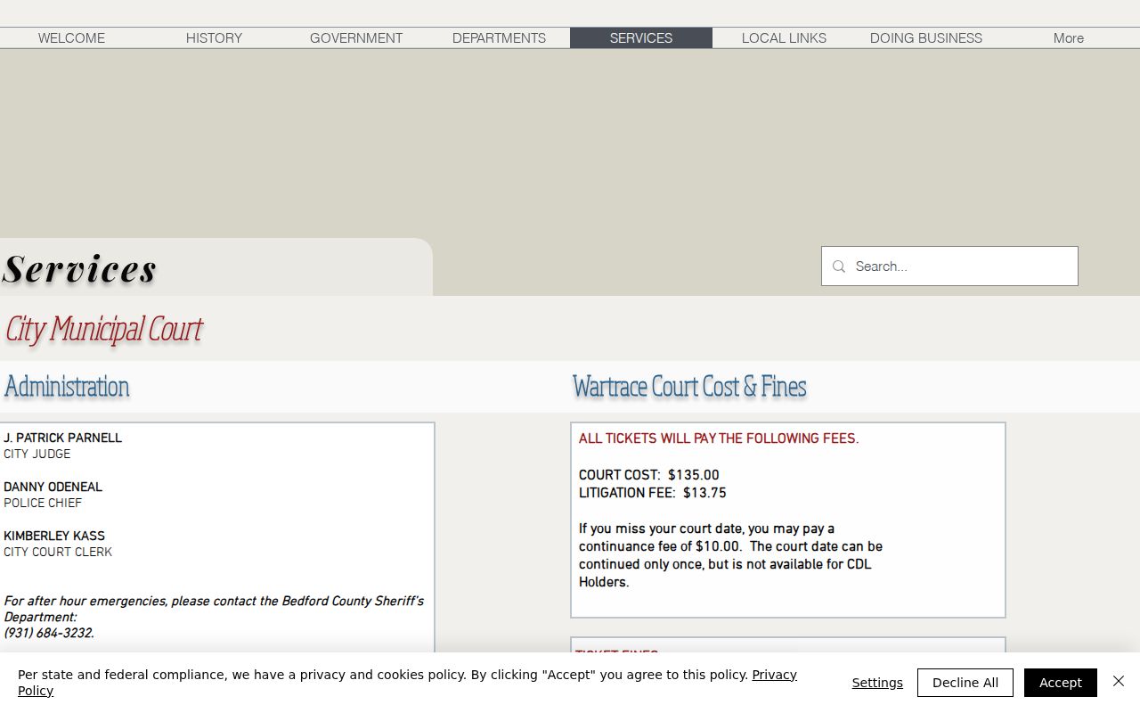Click the SERVICES navigation tab
This screenshot has width=1140, height=713.
[641, 37]
